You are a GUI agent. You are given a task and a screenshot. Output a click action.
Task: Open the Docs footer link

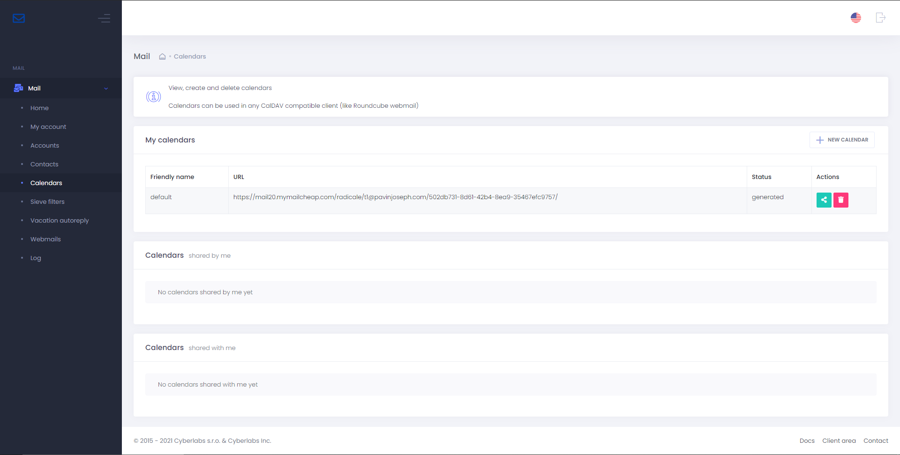point(807,441)
